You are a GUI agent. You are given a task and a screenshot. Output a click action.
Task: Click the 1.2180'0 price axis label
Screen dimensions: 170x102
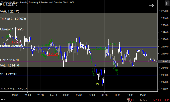tap(164, 39)
